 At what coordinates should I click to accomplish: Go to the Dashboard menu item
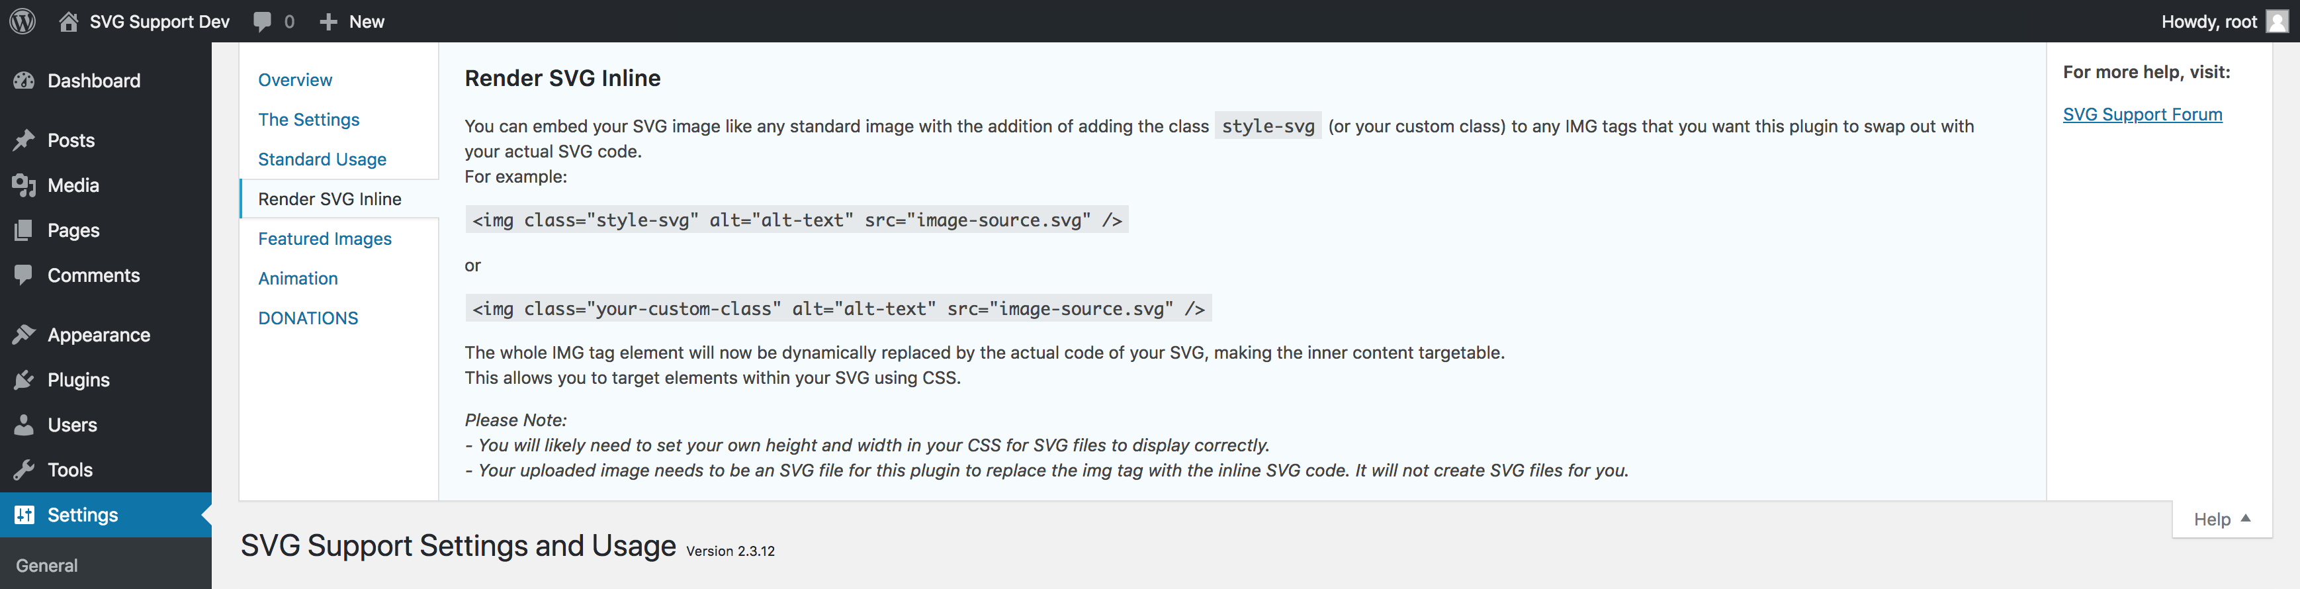pos(105,80)
